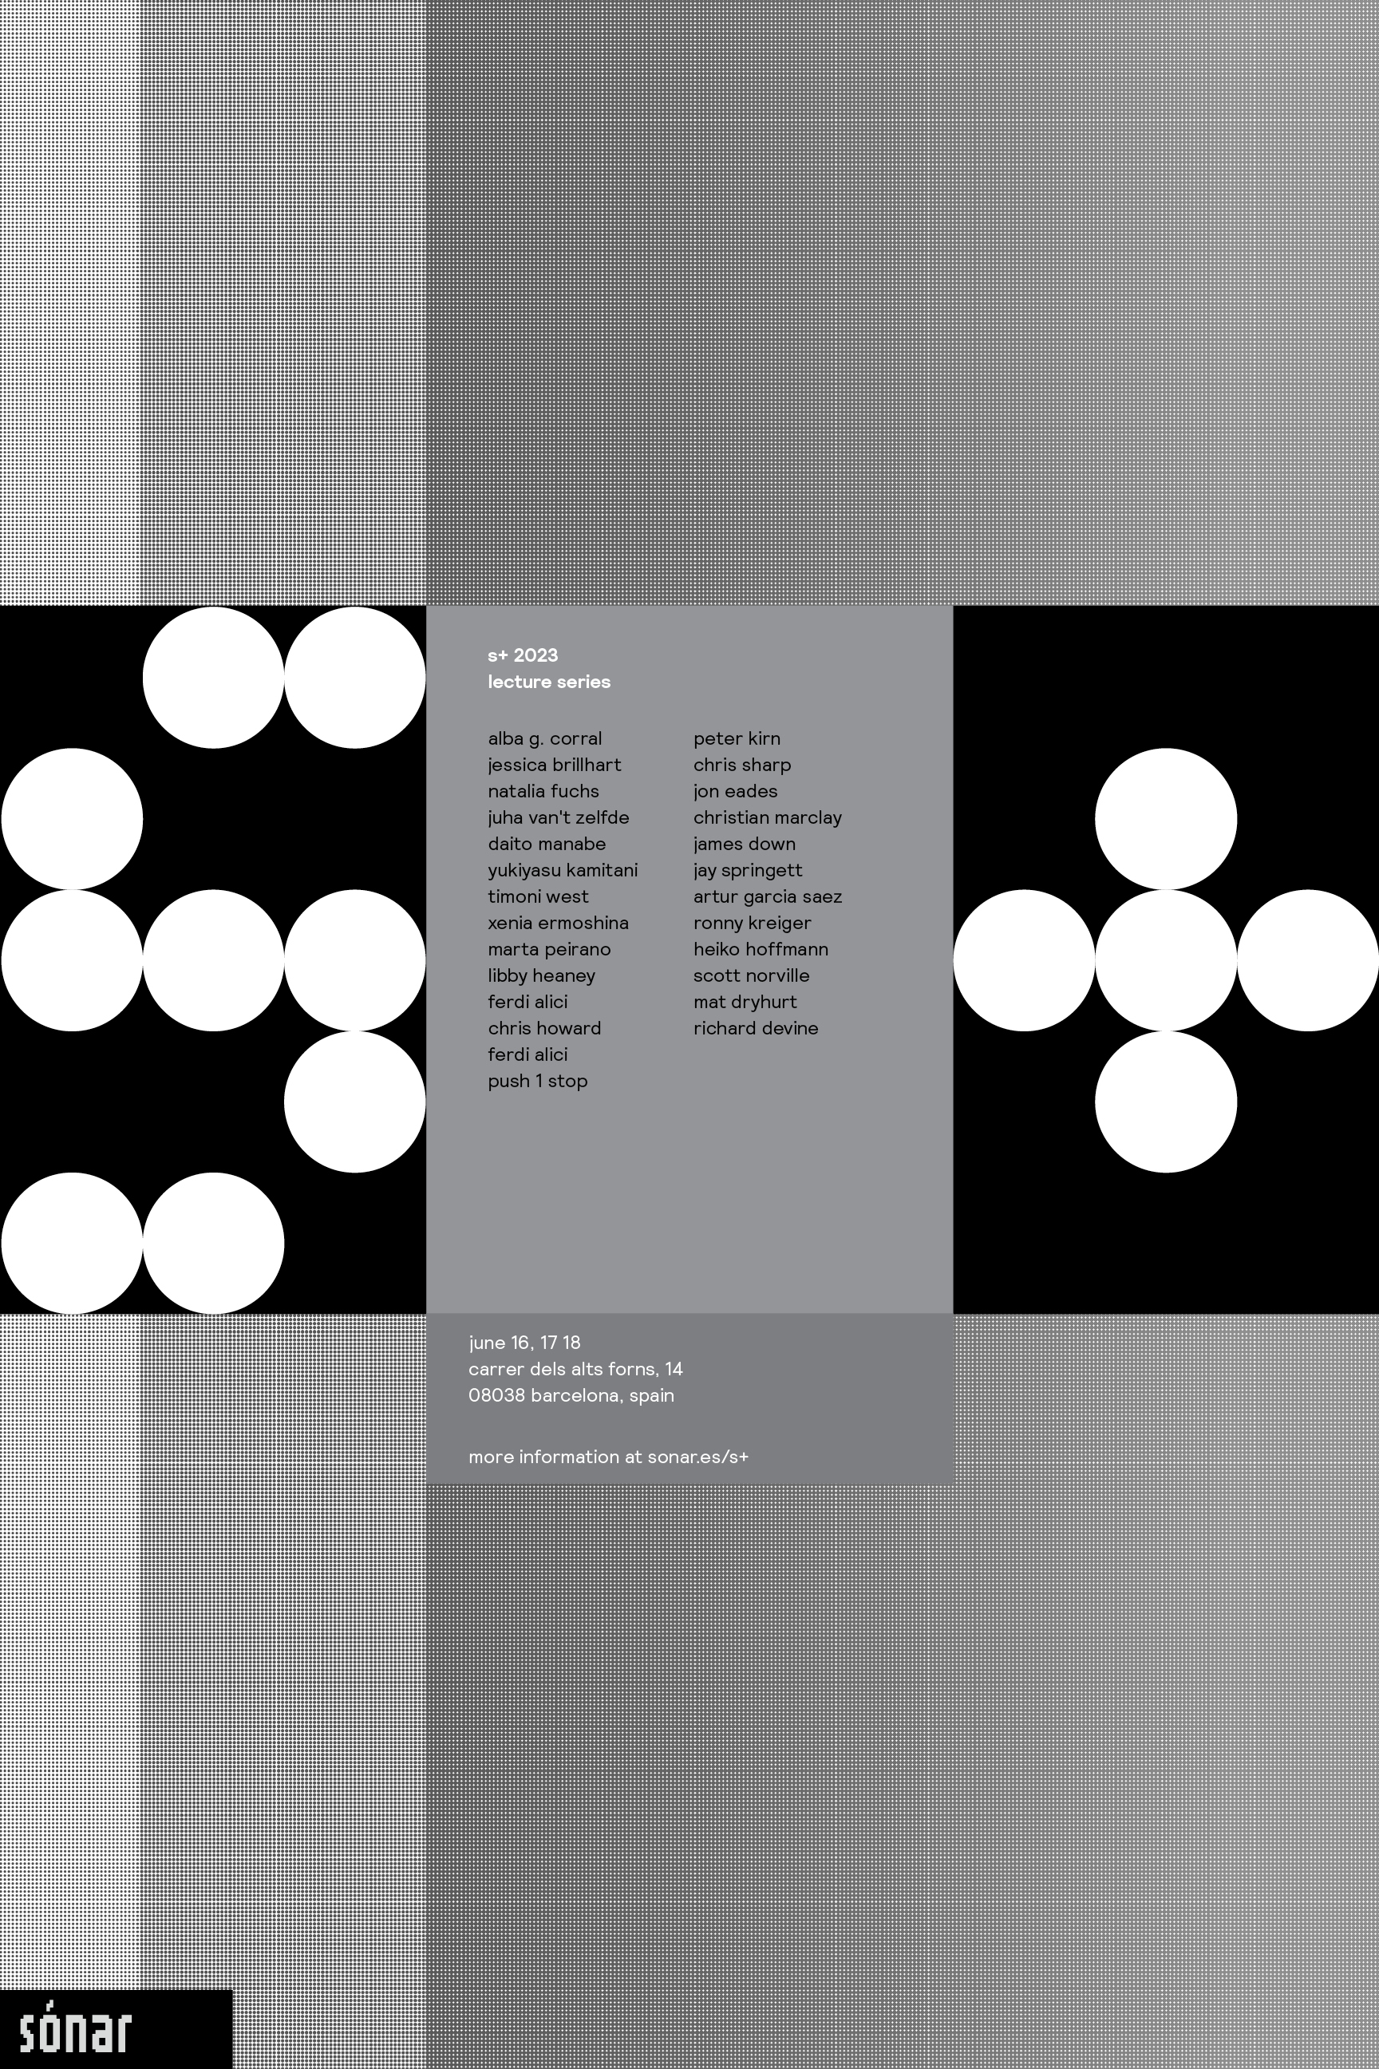Click the name 'peter kirn'
This screenshot has width=1379, height=2069.
pyautogui.click(x=737, y=739)
